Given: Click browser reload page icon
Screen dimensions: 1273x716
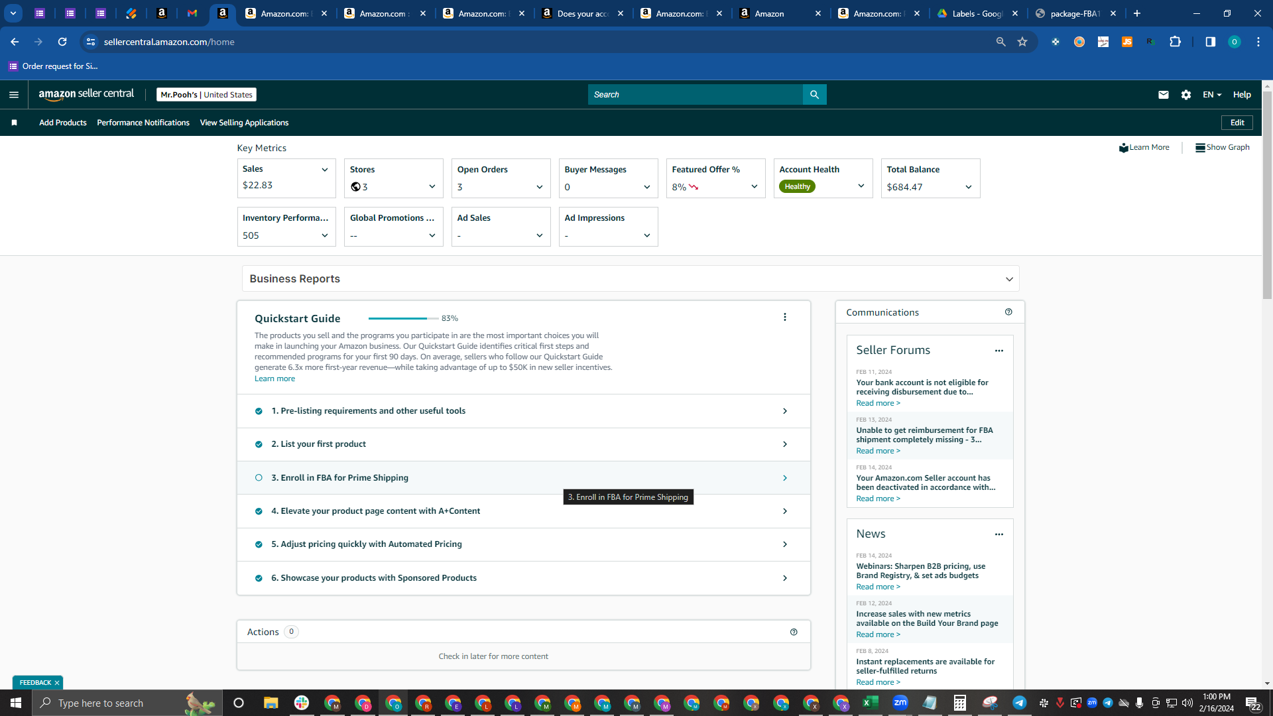Looking at the screenshot, I should pyautogui.click(x=62, y=42).
